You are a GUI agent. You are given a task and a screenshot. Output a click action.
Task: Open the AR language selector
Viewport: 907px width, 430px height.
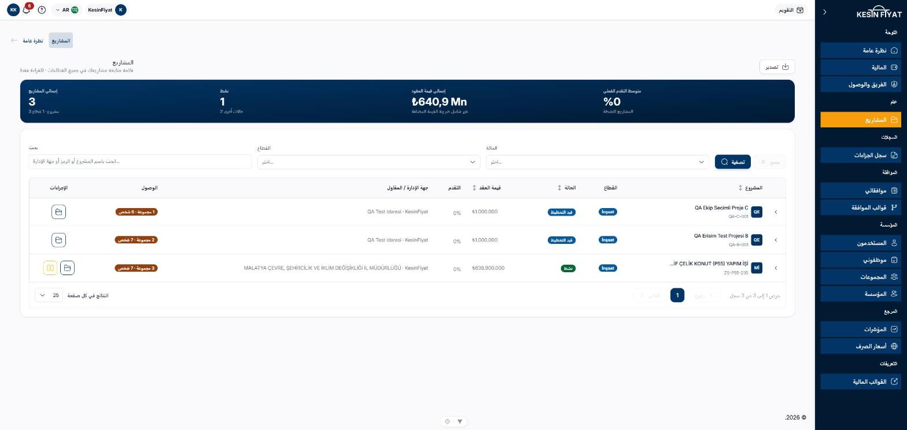tap(67, 10)
